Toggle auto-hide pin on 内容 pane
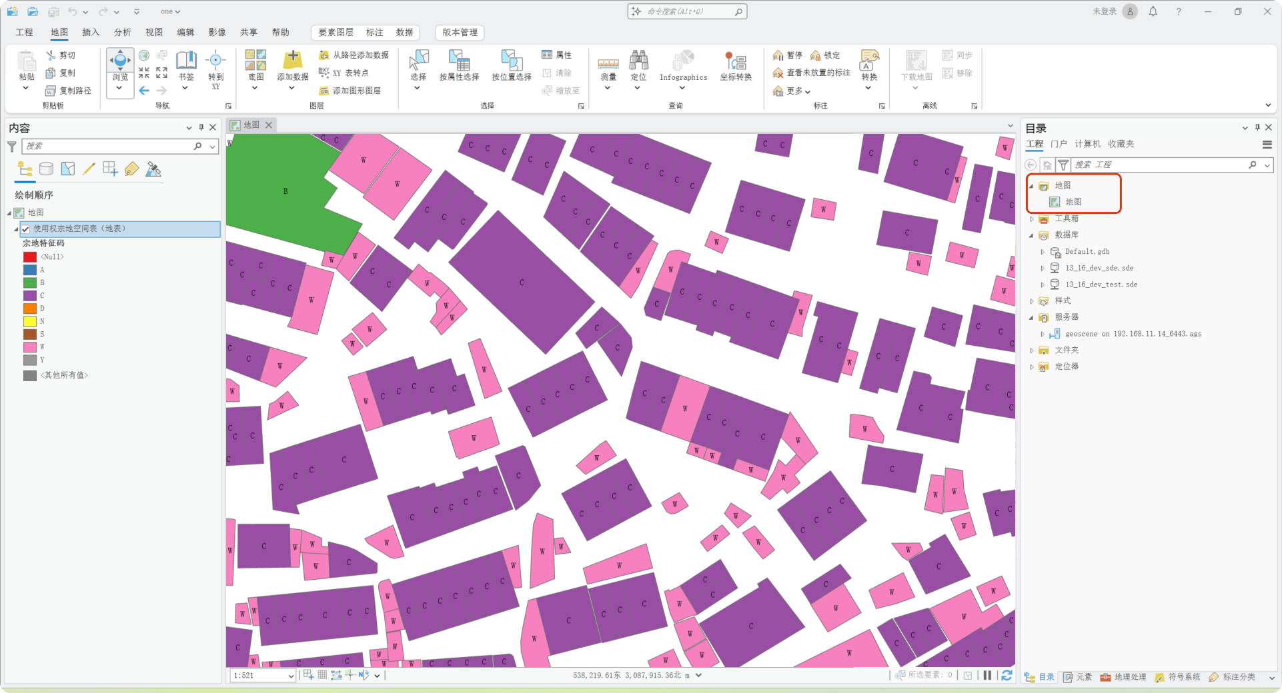The height and width of the screenshot is (693, 1282). coord(201,127)
